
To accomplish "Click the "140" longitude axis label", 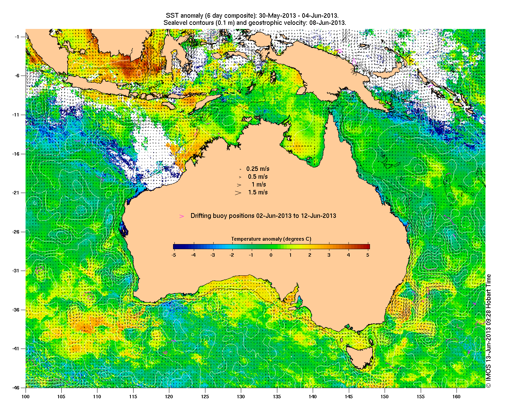I will click(x=313, y=397).
